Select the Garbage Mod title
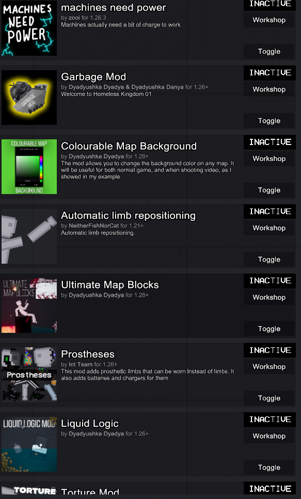Screen dimensions: 301x499 click(93, 76)
